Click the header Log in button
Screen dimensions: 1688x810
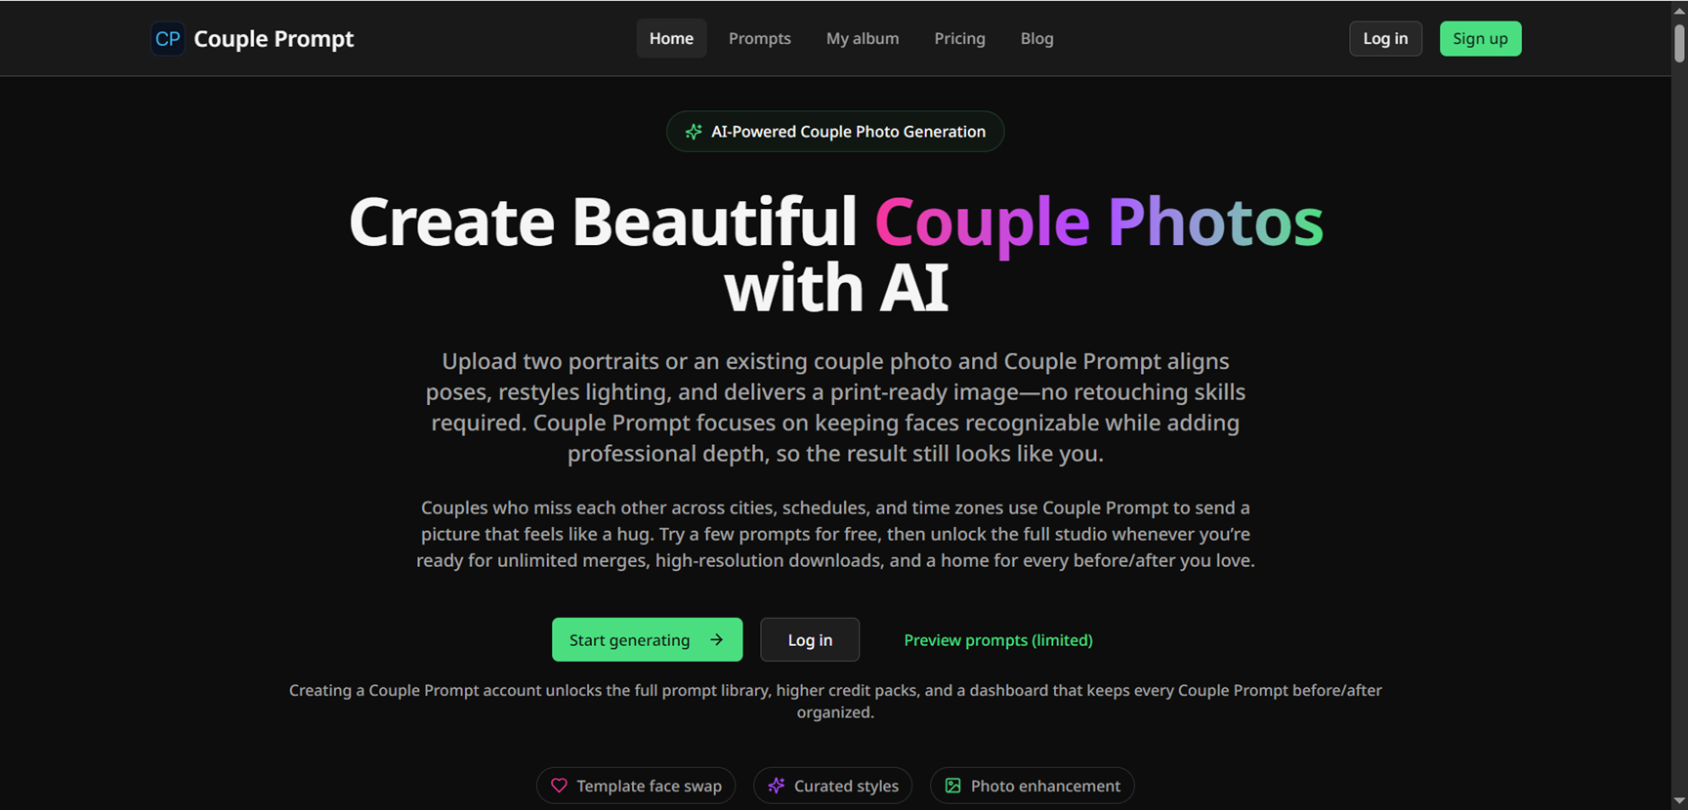1385,39
